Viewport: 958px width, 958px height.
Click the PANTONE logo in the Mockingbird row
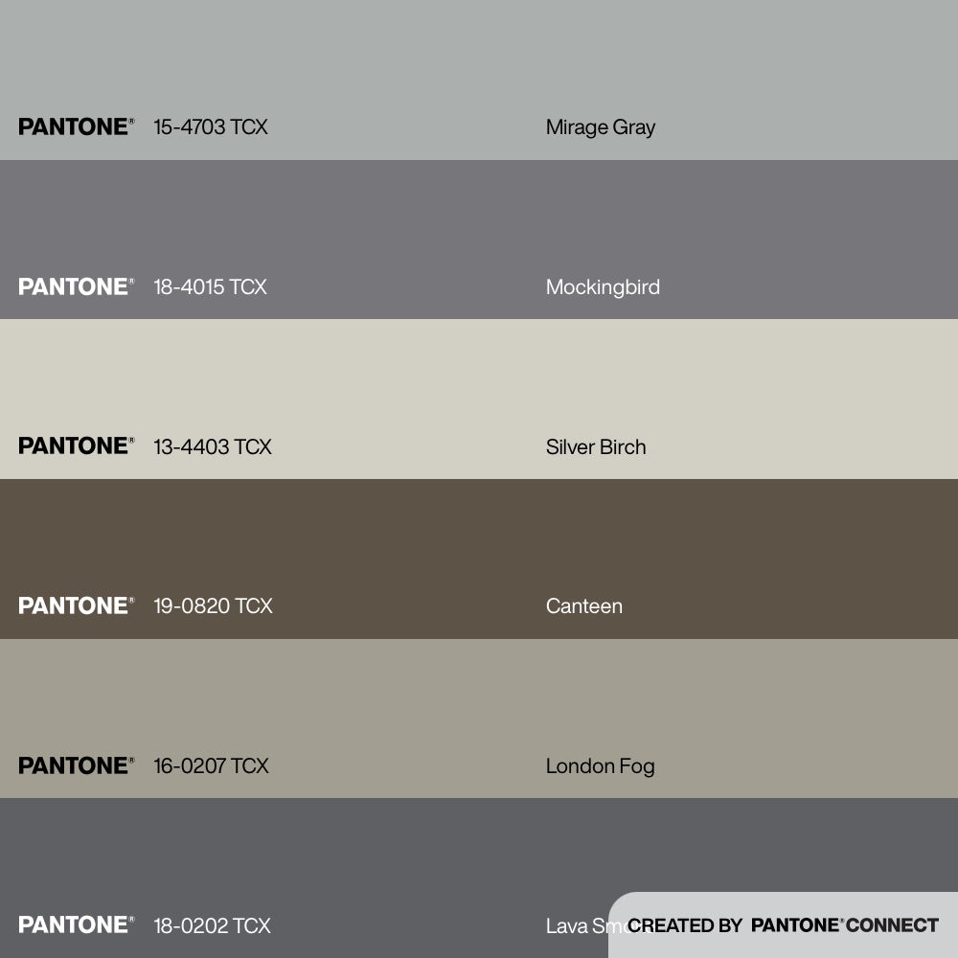(x=75, y=286)
